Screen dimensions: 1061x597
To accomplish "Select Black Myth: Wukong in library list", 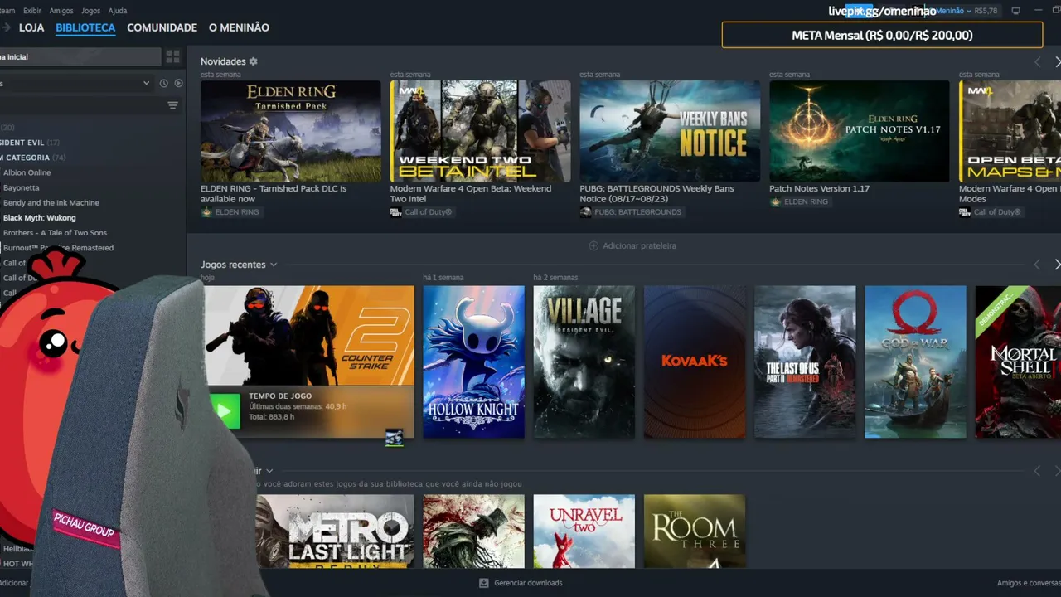I will point(40,217).
